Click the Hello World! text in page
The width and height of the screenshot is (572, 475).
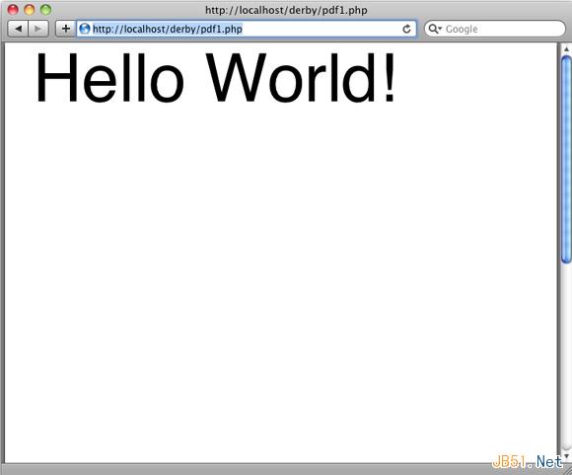click(215, 78)
